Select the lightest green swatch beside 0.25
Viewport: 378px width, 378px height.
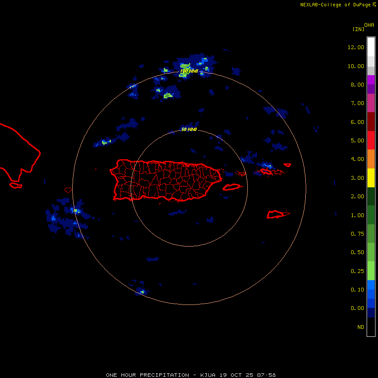pos(371,271)
